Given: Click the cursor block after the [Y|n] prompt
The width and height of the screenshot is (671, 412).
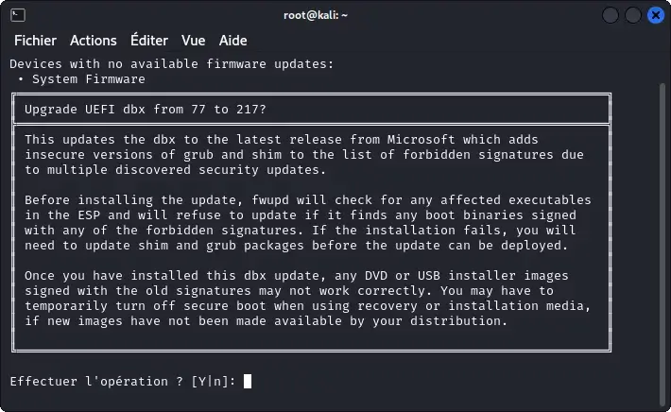Looking at the screenshot, I should [x=248, y=382].
